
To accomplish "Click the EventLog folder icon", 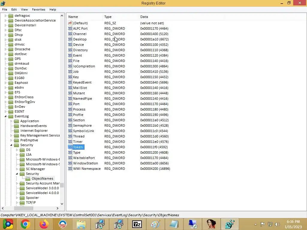I will pyautogui.click(x=11, y=116).
